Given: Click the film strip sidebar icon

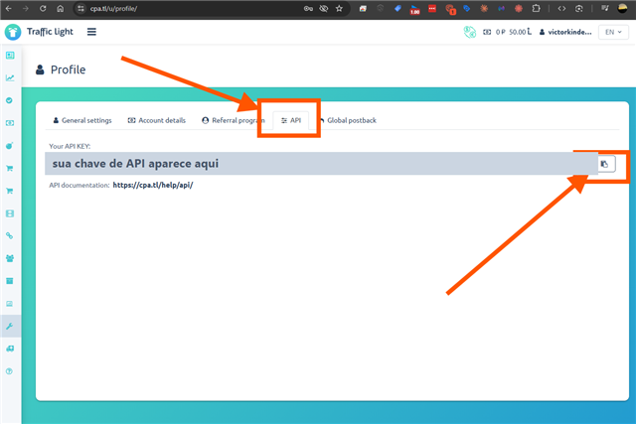Looking at the screenshot, I should [10, 213].
